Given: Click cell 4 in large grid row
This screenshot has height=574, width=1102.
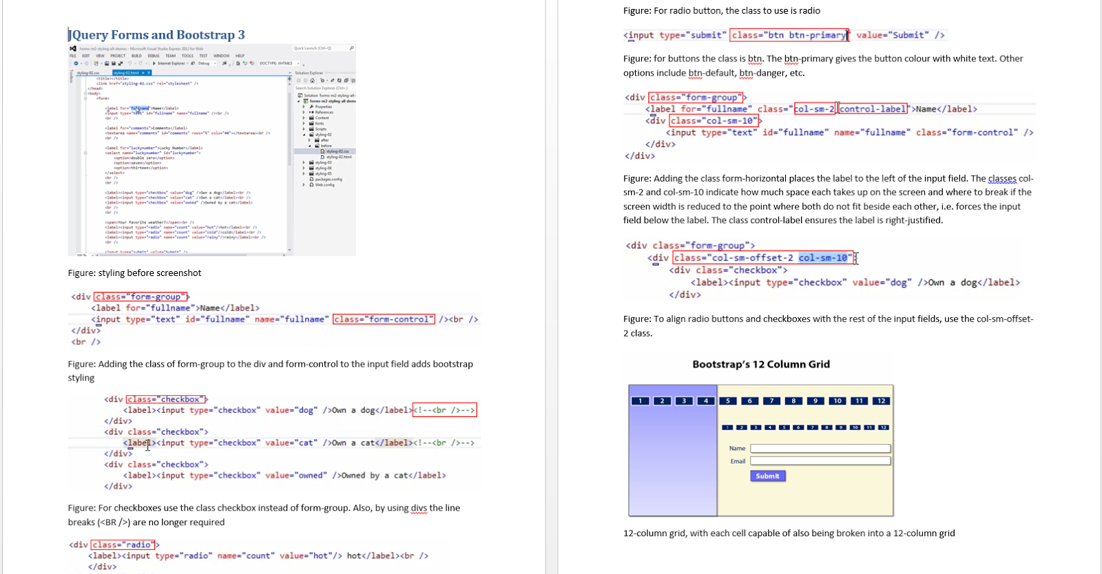Looking at the screenshot, I should [x=706, y=401].
